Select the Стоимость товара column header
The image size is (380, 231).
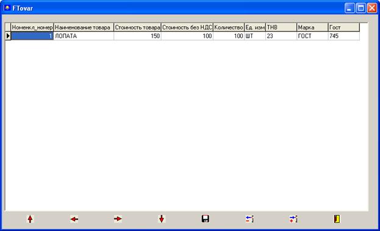click(137, 27)
